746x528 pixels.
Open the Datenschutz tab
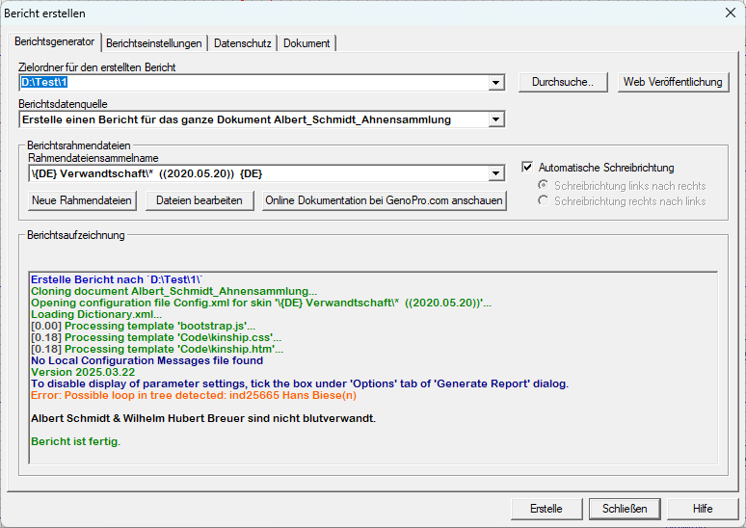[x=242, y=43]
